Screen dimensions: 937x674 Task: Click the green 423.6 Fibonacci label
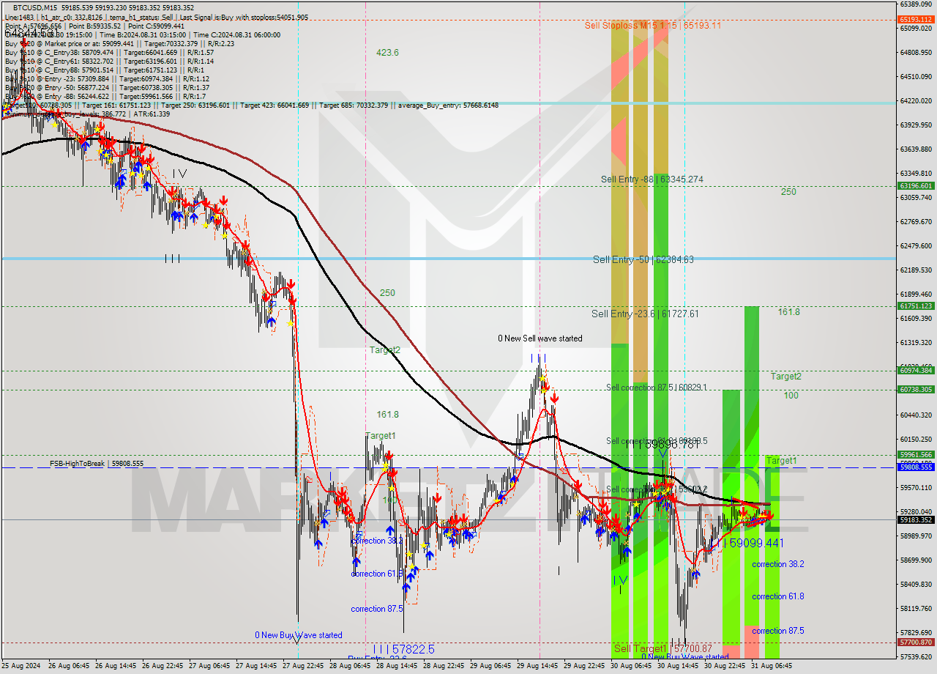tap(387, 52)
